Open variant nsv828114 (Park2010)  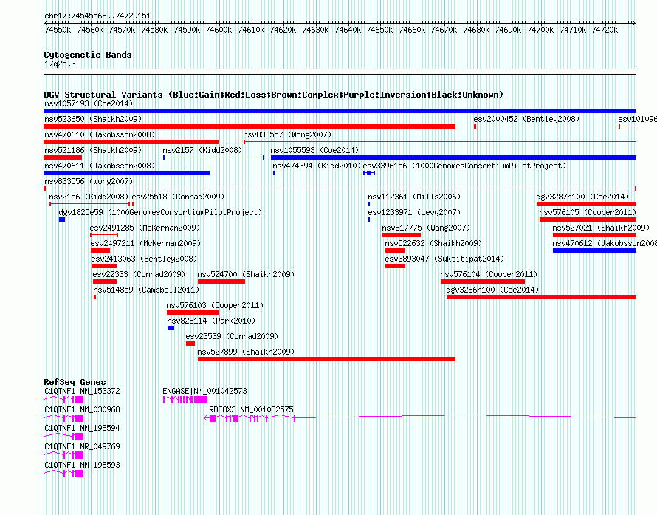(211, 321)
